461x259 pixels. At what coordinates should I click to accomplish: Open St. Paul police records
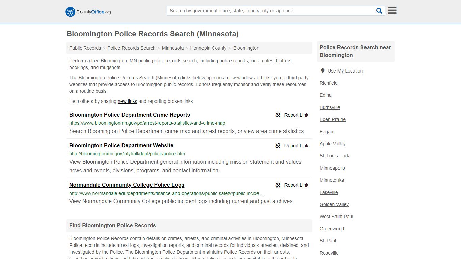tap(328, 241)
